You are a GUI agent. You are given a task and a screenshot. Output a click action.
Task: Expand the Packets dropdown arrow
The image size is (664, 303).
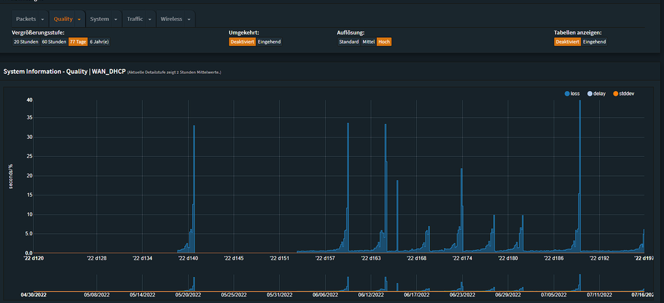pyautogui.click(x=43, y=19)
